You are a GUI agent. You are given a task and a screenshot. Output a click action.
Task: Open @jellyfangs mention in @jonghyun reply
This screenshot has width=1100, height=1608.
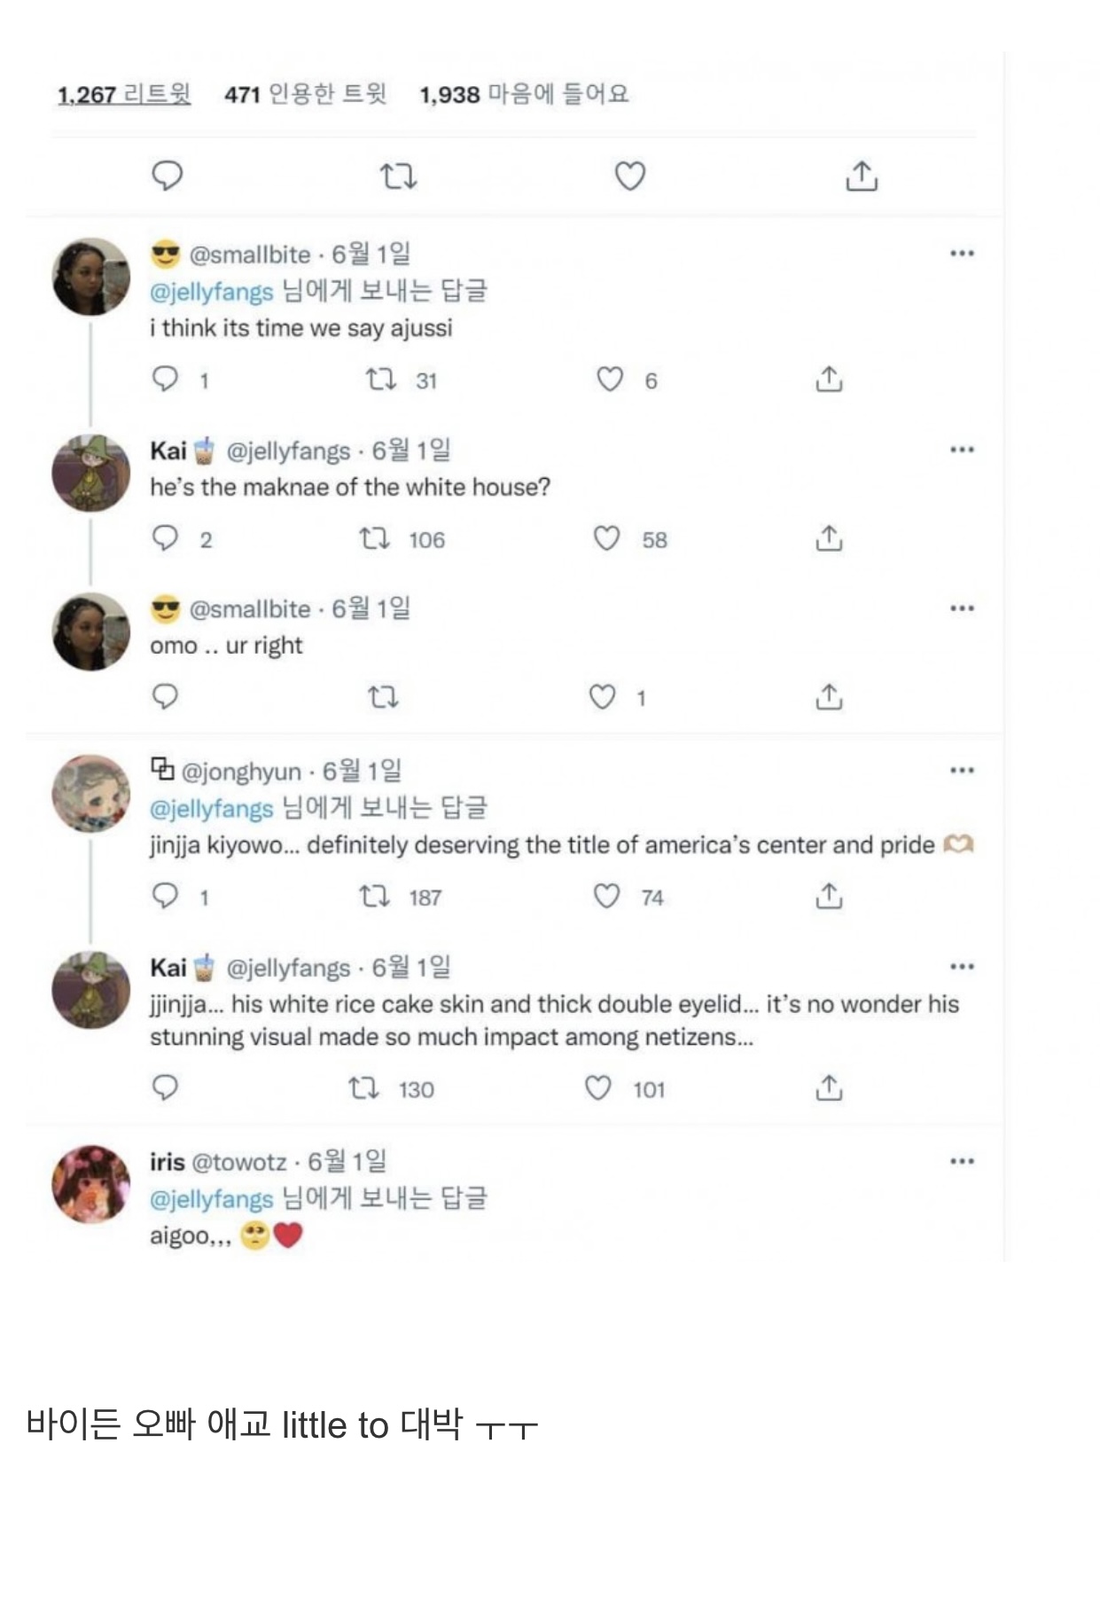pos(211,809)
